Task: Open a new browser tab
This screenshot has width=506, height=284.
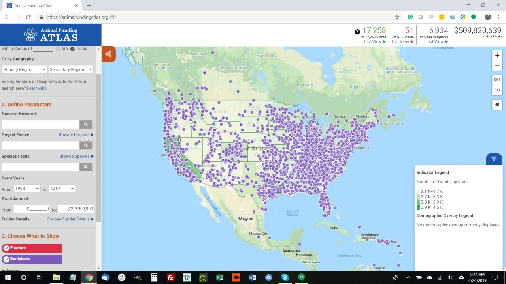Action: [x=89, y=6]
